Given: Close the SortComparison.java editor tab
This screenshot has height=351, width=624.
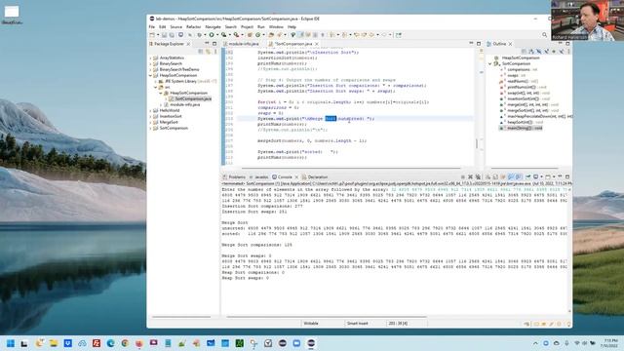Looking at the screenshot, I should (317, 44).
